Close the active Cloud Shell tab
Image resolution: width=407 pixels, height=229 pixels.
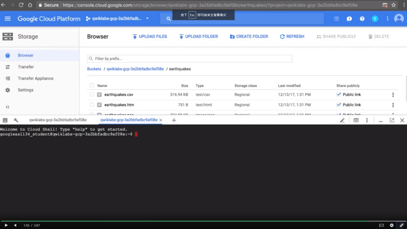[x=161, y=120]
